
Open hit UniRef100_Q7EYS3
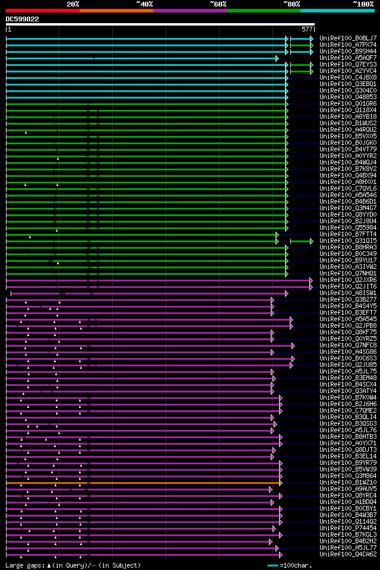[x=348, y=64]
